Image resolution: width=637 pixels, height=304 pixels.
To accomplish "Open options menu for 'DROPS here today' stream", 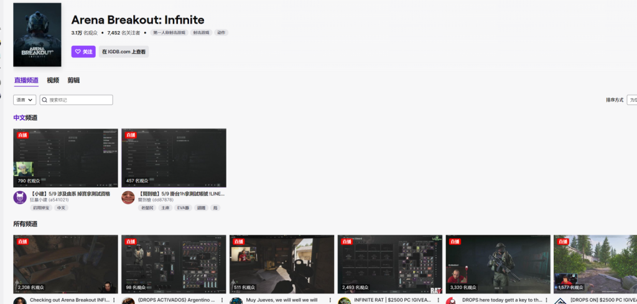I will (x=546, y=300).
